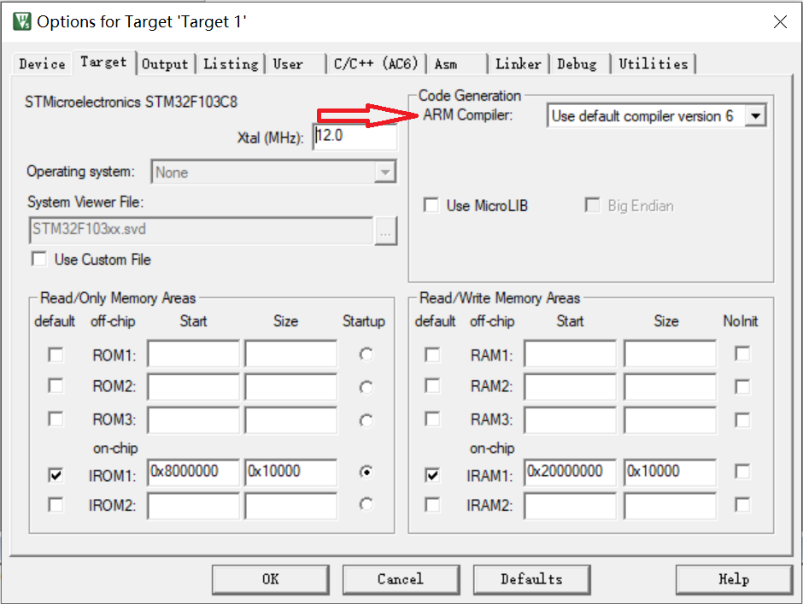Toggle the Big Endian checkbox
This screenshot has height=604, width=803.
coord(593,205)
